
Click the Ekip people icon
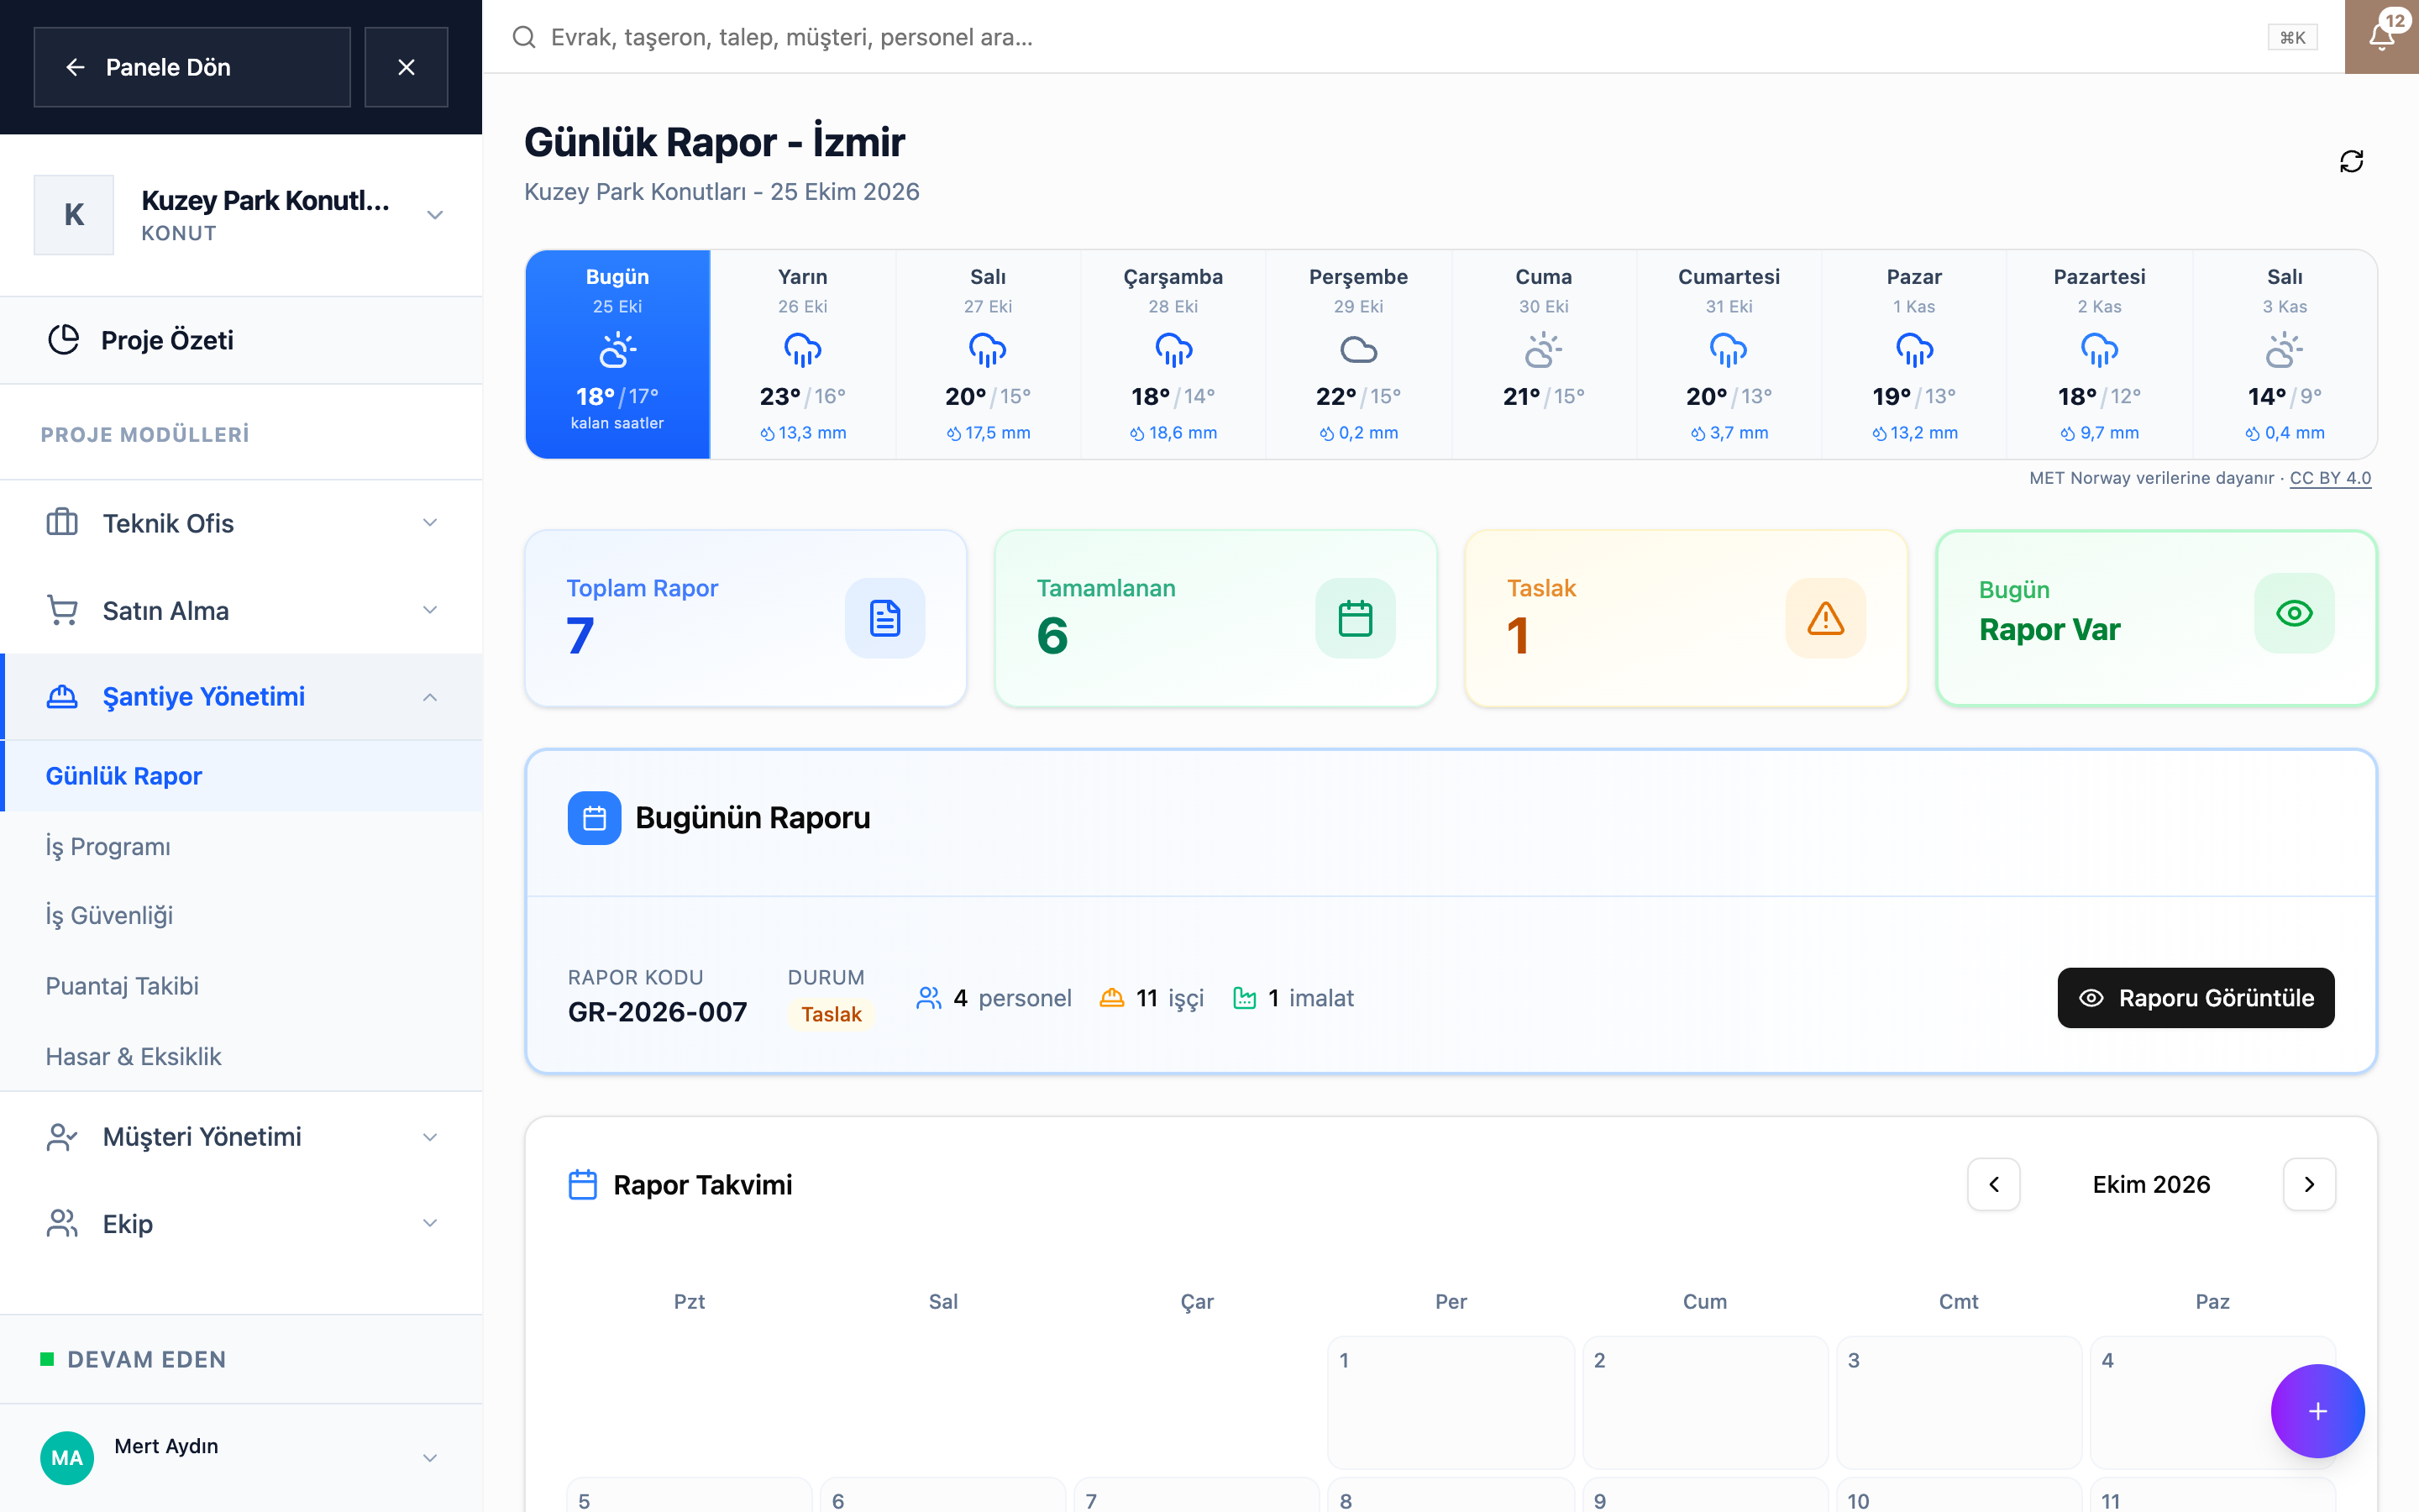pos(62,1223)
